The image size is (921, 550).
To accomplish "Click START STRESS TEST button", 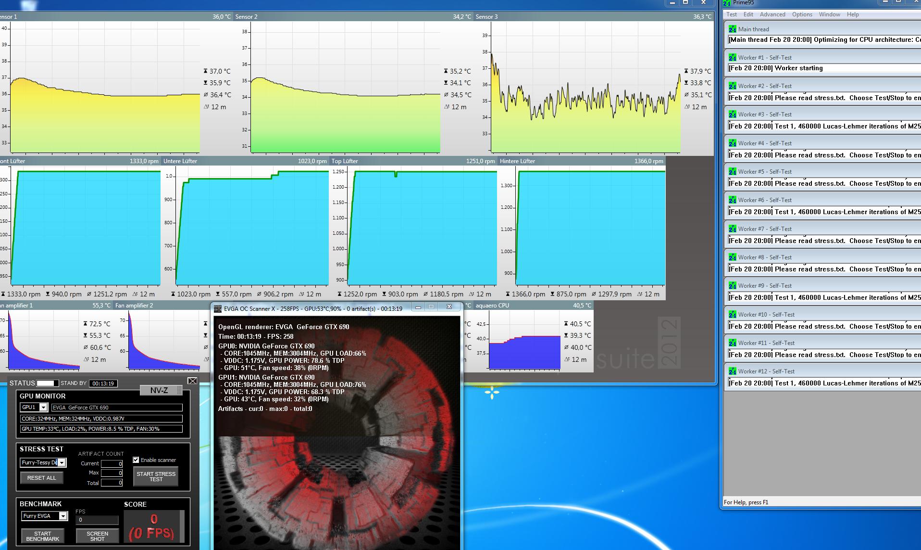I will click(156, 476).
